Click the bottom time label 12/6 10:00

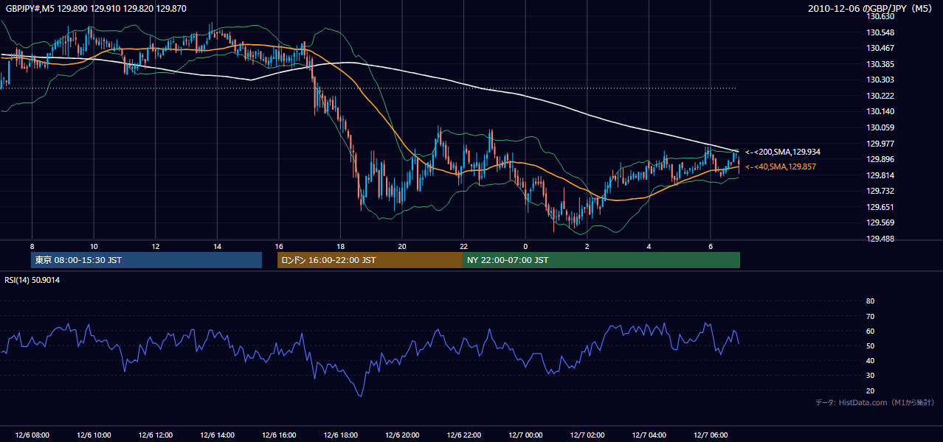pyautogui.click(x=94, y=435)
